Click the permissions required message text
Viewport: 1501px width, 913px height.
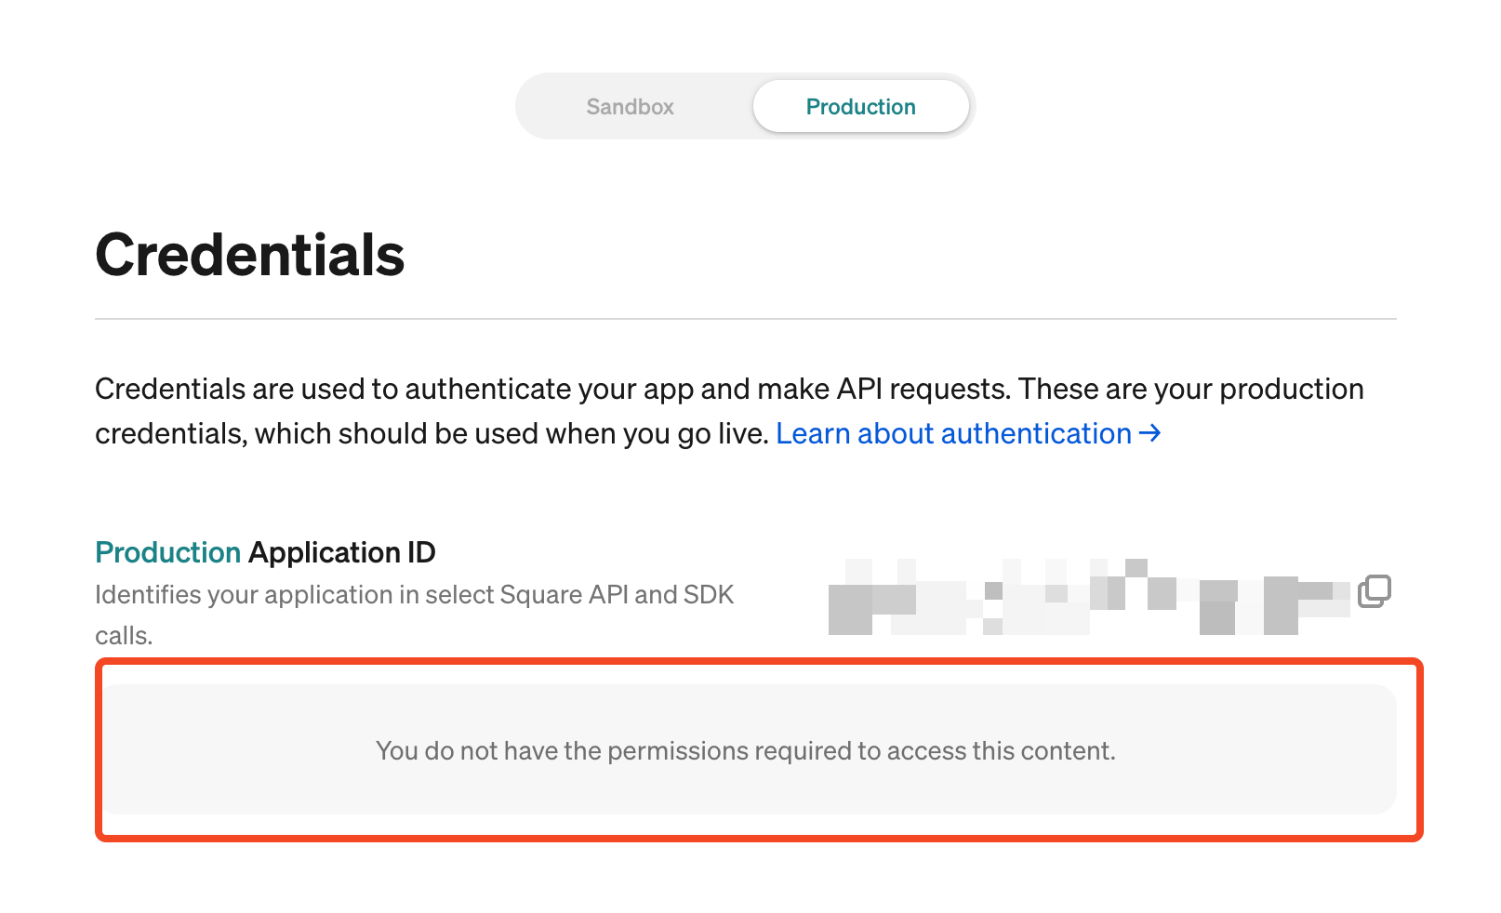click(x=745, y=750)
